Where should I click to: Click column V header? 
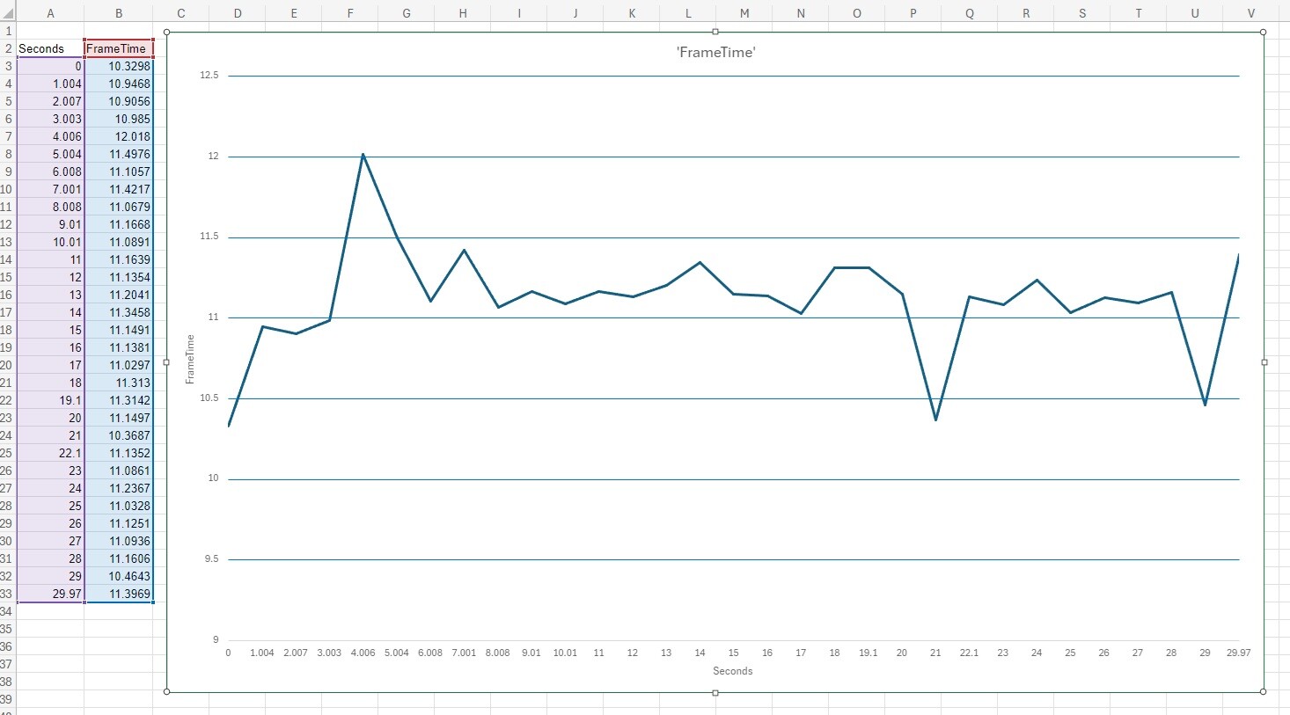[1251, 13]
